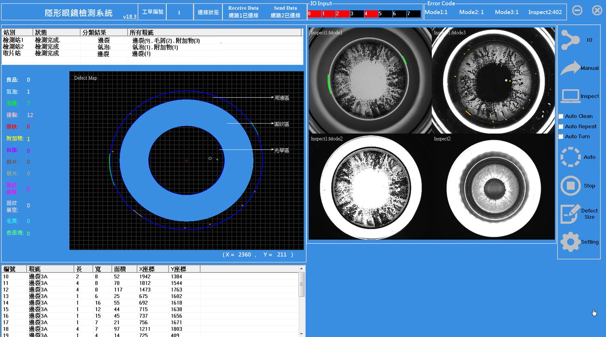Select the 取片站 station row
Screen dimensions: 606x337
(x=152, y=53)
